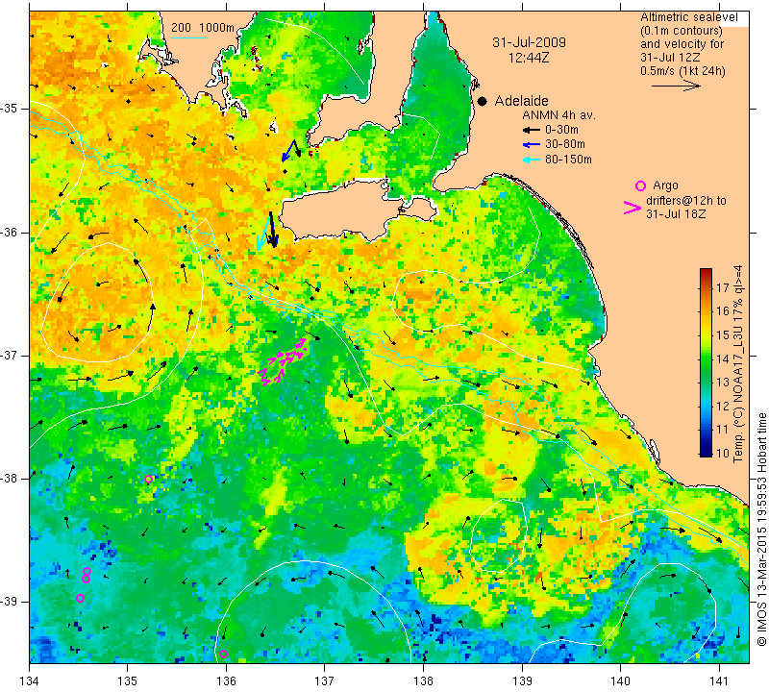
Task: Click the Altimetric sealevel heading
Action: coord(688,17)
